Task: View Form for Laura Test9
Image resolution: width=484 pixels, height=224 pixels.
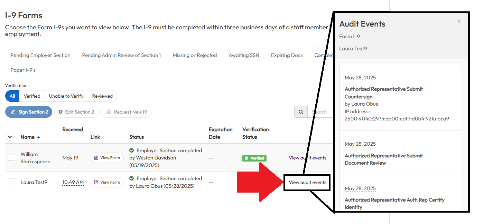Action: point(107,182)
